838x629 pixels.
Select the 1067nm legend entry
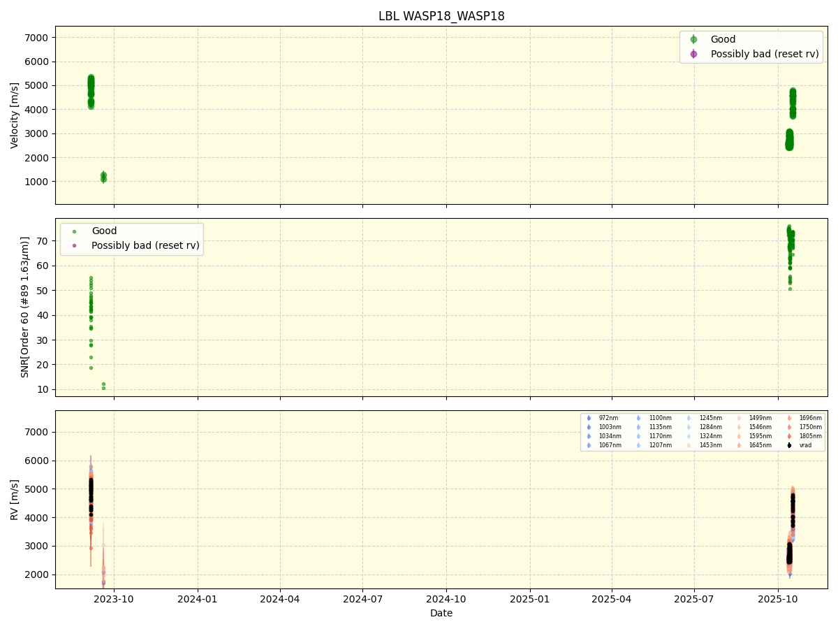[x=610, y=445]
